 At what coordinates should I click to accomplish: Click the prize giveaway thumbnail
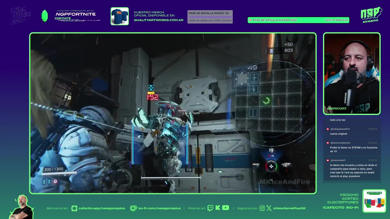point(374,201)
